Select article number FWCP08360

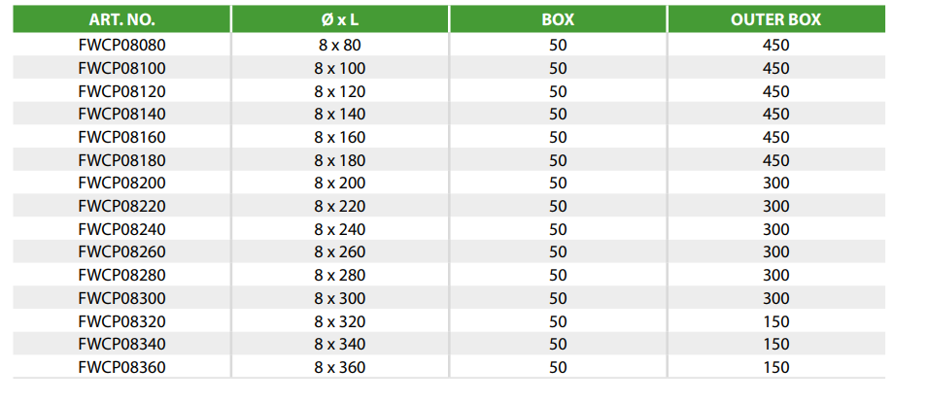tap(121, 367)
